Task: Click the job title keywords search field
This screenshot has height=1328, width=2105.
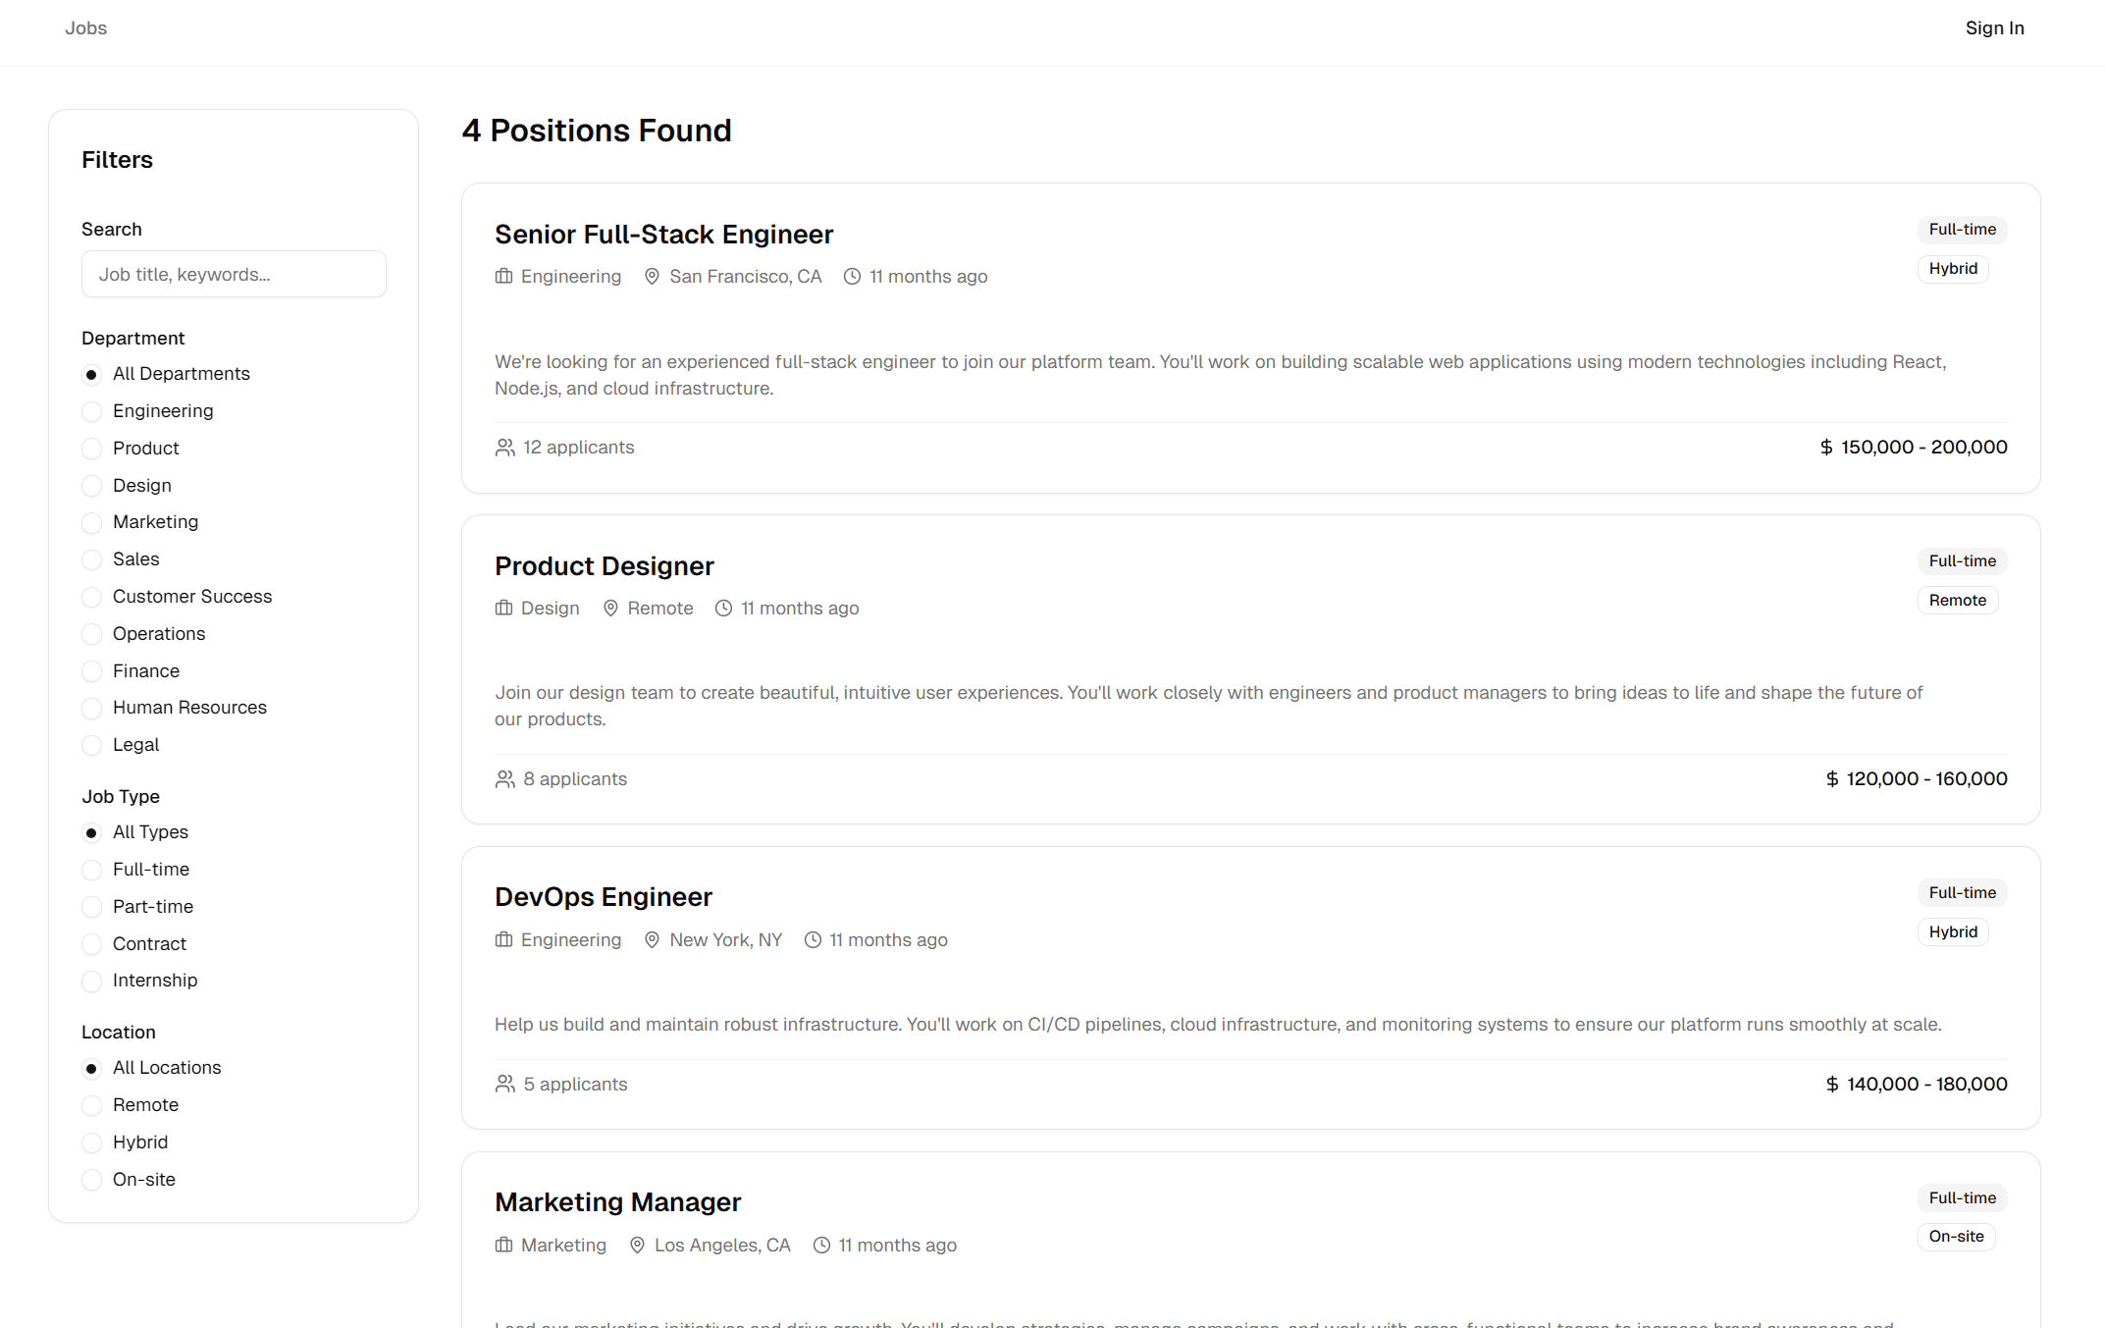Action: click(x=233, y=274)
